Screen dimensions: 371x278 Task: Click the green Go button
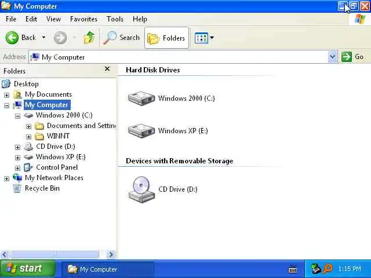coord(353,57)
